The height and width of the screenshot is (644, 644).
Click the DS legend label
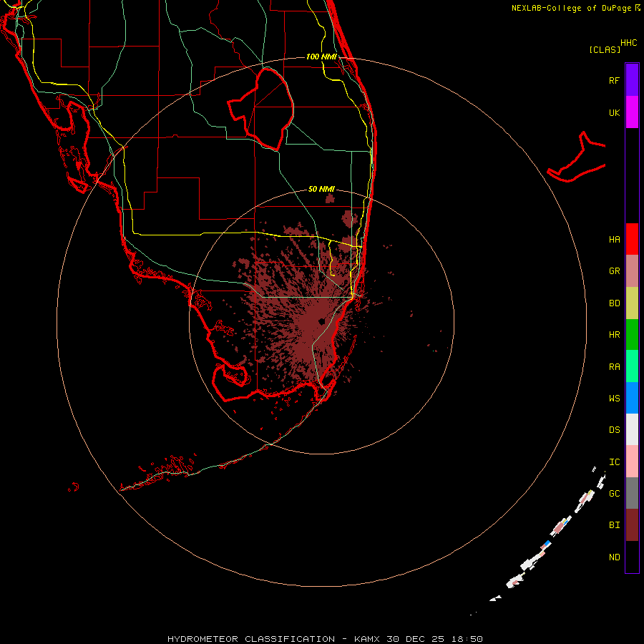[x=614, y=429]
